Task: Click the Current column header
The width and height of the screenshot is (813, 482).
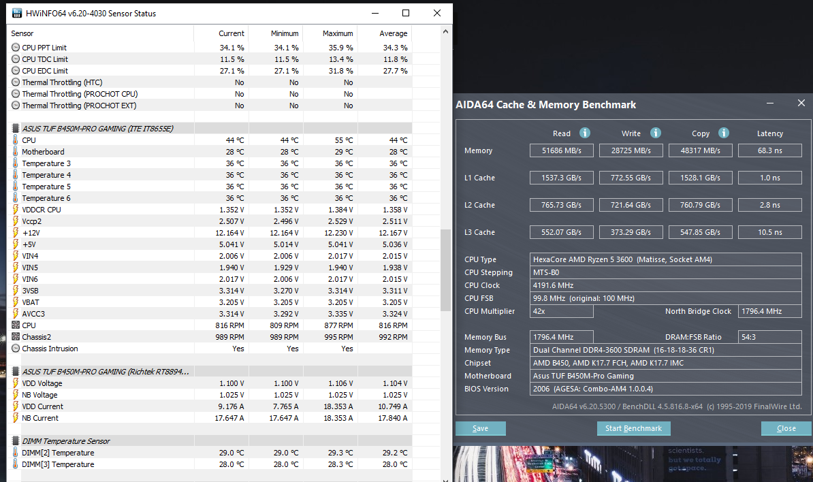Action: click(x=221, y=33)
